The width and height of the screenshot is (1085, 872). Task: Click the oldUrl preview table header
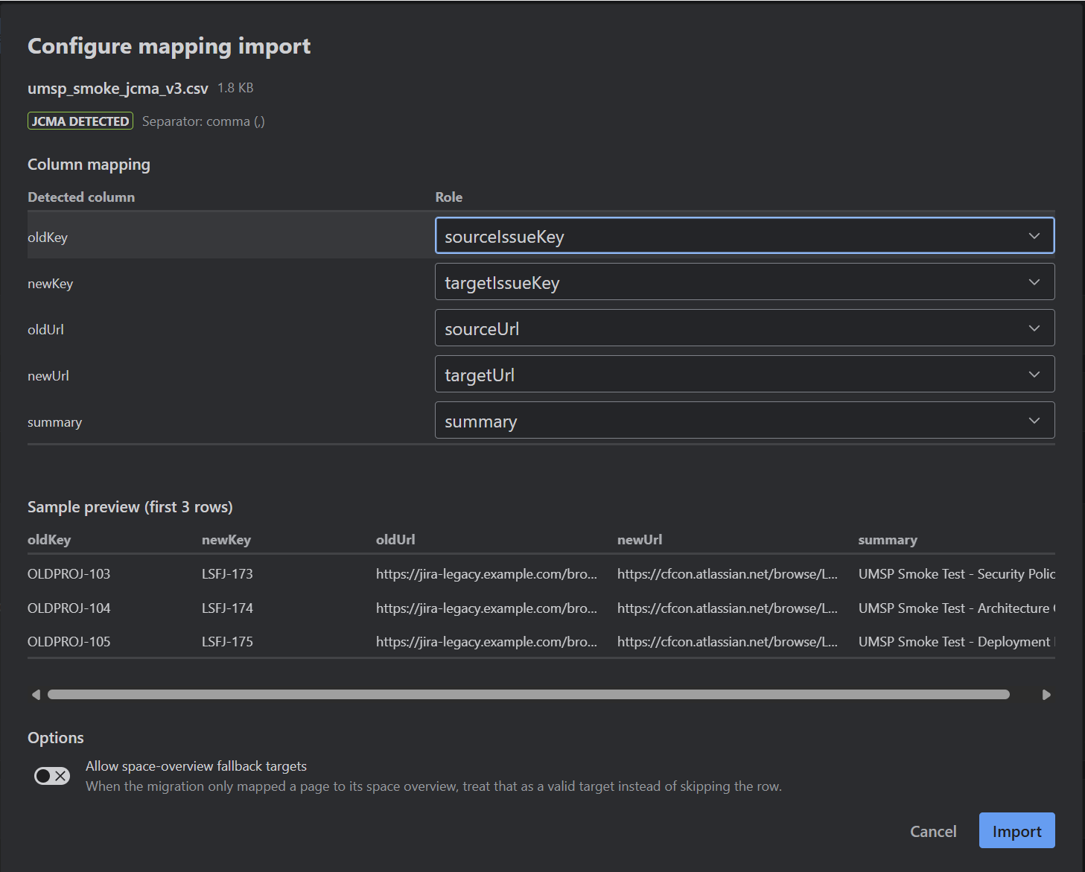(395, 540)
